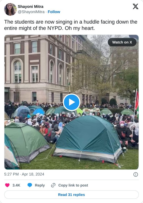Click the tweet text about students singing

coord(71,25)
